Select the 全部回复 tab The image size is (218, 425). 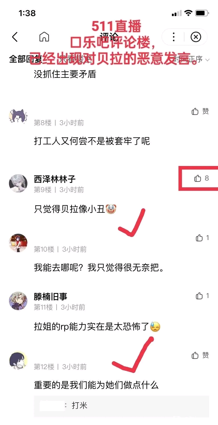coord(26,59)
